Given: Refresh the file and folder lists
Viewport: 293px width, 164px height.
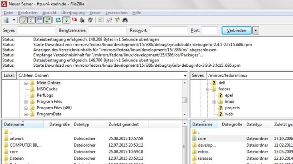Looking at the screenshot, I should [58, 20].
